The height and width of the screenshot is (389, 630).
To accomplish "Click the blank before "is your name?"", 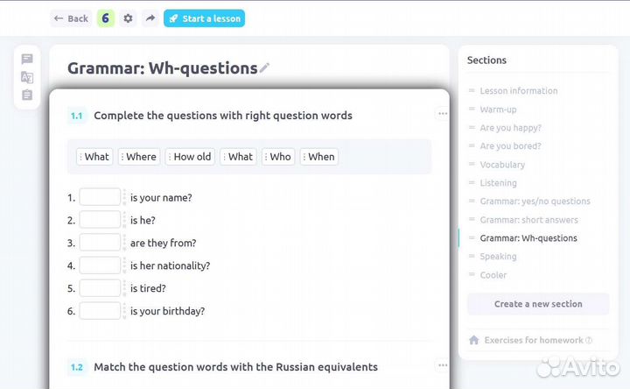I will pyautogui.click(x=100, y=197).
